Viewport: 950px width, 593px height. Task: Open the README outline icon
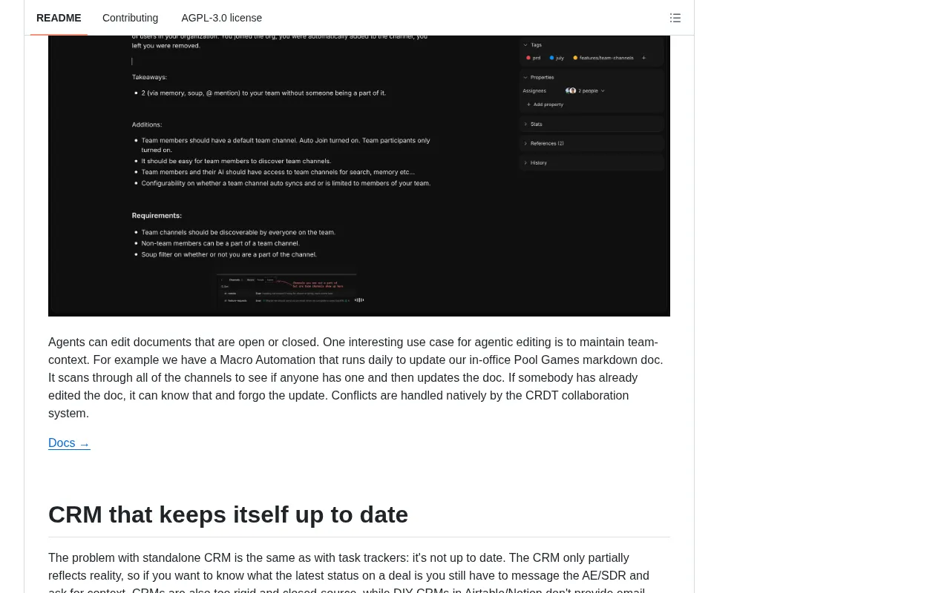[675, 18]
